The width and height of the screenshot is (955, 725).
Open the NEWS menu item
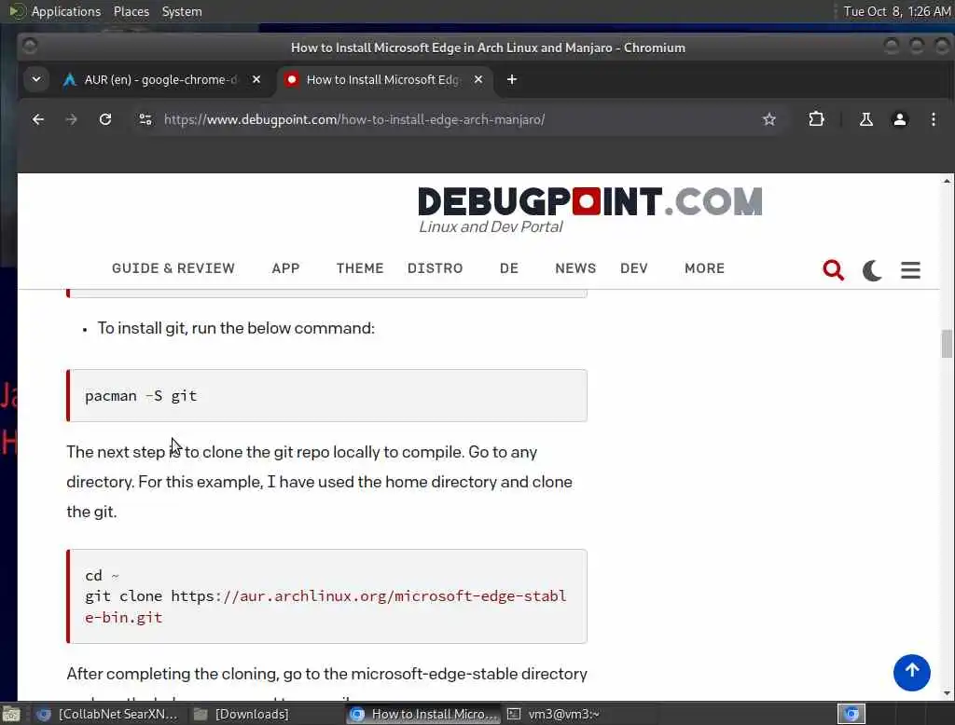pyautogui.click(x=575, y=268)
